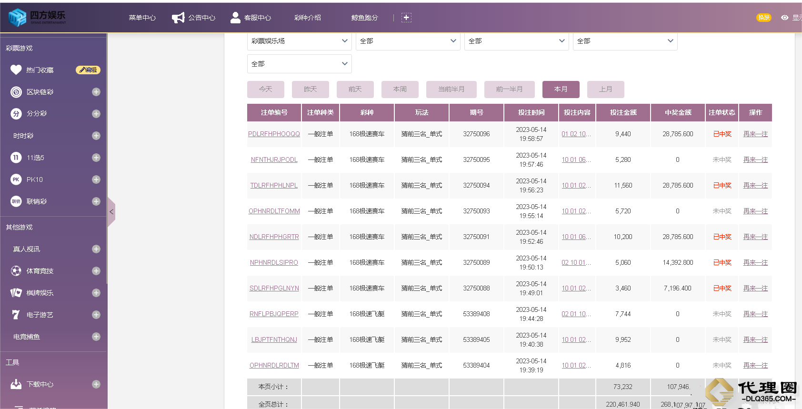The height and width of the screenshot is (409, 802).
Task: Open order TDLRFHPHLNPL
Action: (274, 186)
